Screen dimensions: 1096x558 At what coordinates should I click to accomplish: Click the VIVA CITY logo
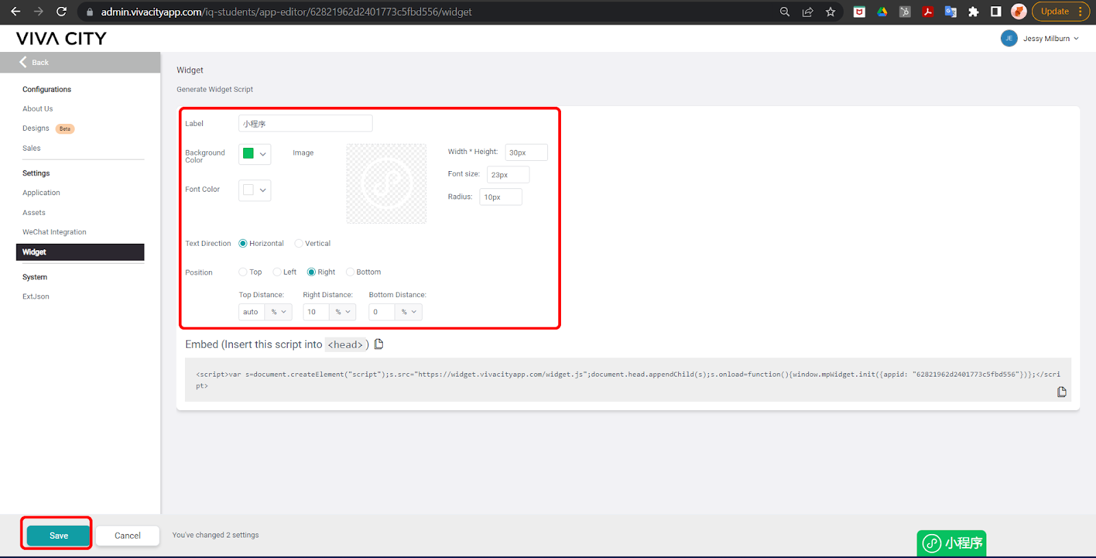62,38
